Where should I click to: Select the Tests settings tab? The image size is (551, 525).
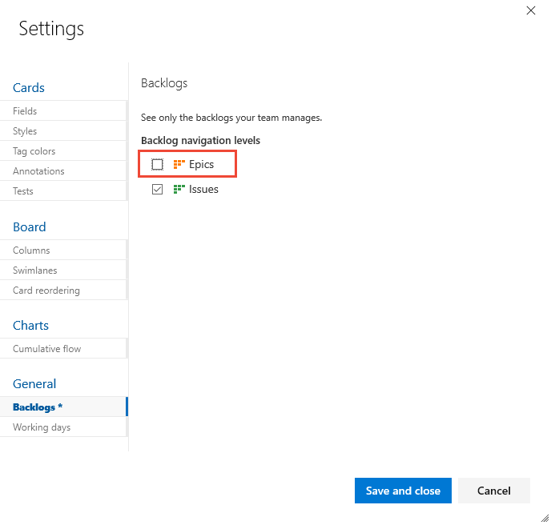pos(63,191)
